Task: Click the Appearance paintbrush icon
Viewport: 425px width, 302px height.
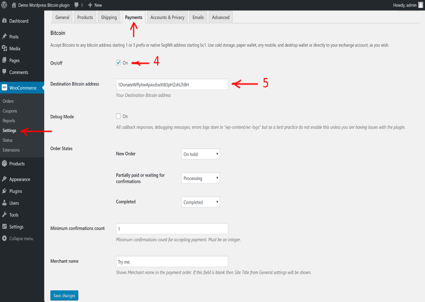Action: point(5,179)
